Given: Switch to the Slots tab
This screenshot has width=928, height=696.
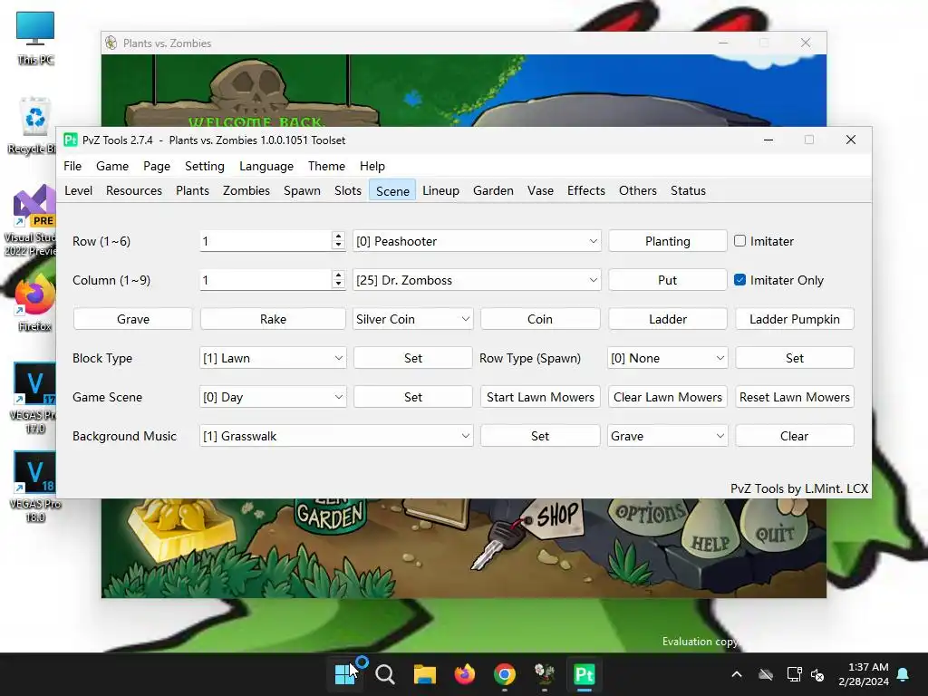Looking at the screenshot, I should click(348, 190).
